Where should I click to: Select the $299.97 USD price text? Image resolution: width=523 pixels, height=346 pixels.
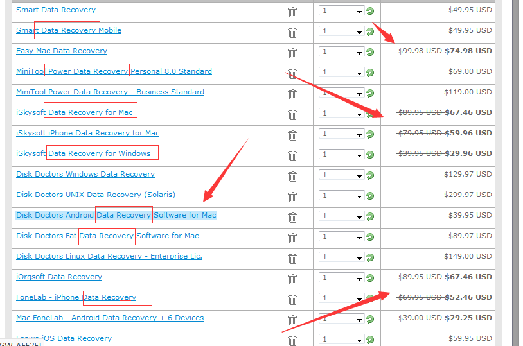tap(468, 195)
